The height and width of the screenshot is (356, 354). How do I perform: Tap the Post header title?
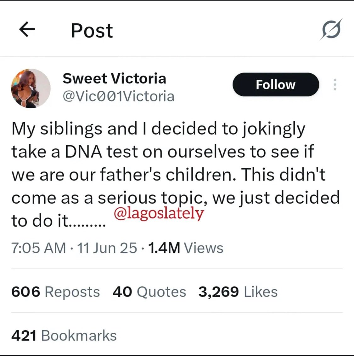[92, 31]
